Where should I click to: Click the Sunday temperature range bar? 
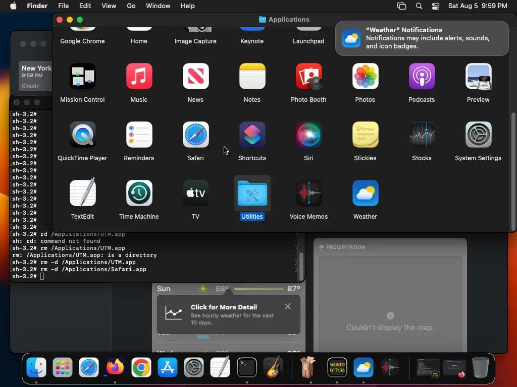259,289
